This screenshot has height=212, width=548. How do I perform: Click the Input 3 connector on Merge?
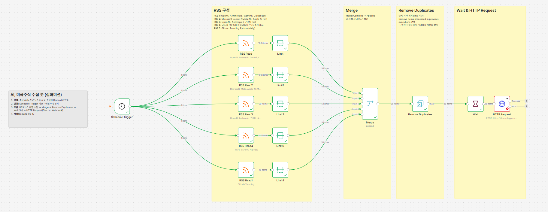(x=362, y=104)
